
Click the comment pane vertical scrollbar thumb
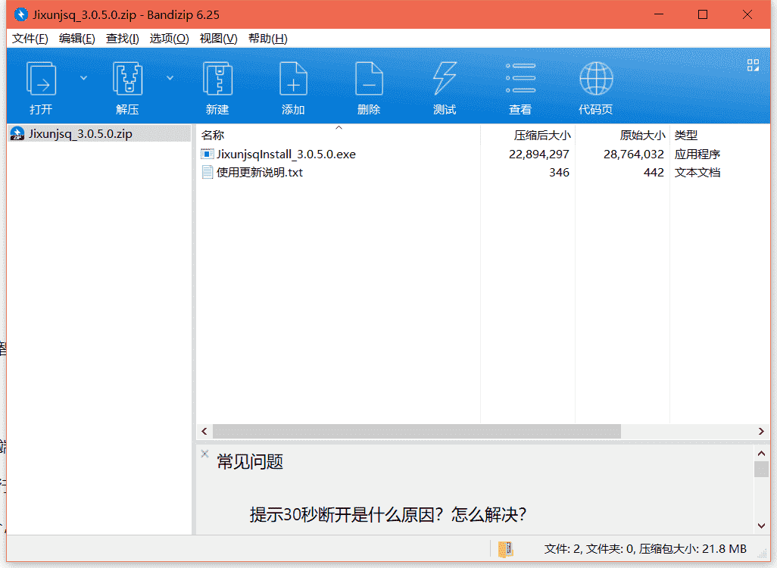(x=762, y=469)
